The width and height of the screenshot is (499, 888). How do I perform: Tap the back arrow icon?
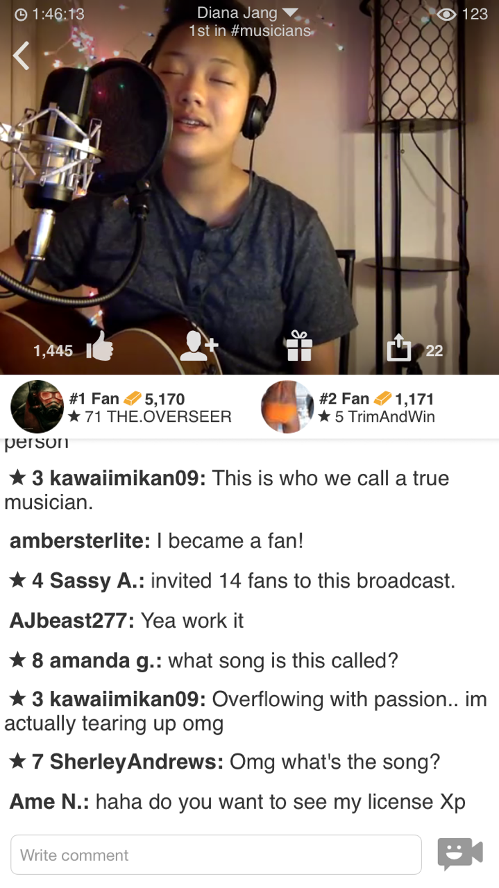[x=22, y=56]
